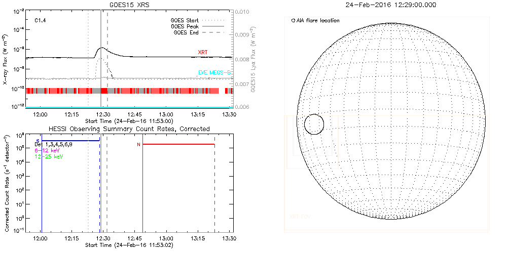Viewport: 507px width, 253px height.
Task: Click the peak of the GOES X-ray flux curve
Action: (x=101, y=48)
